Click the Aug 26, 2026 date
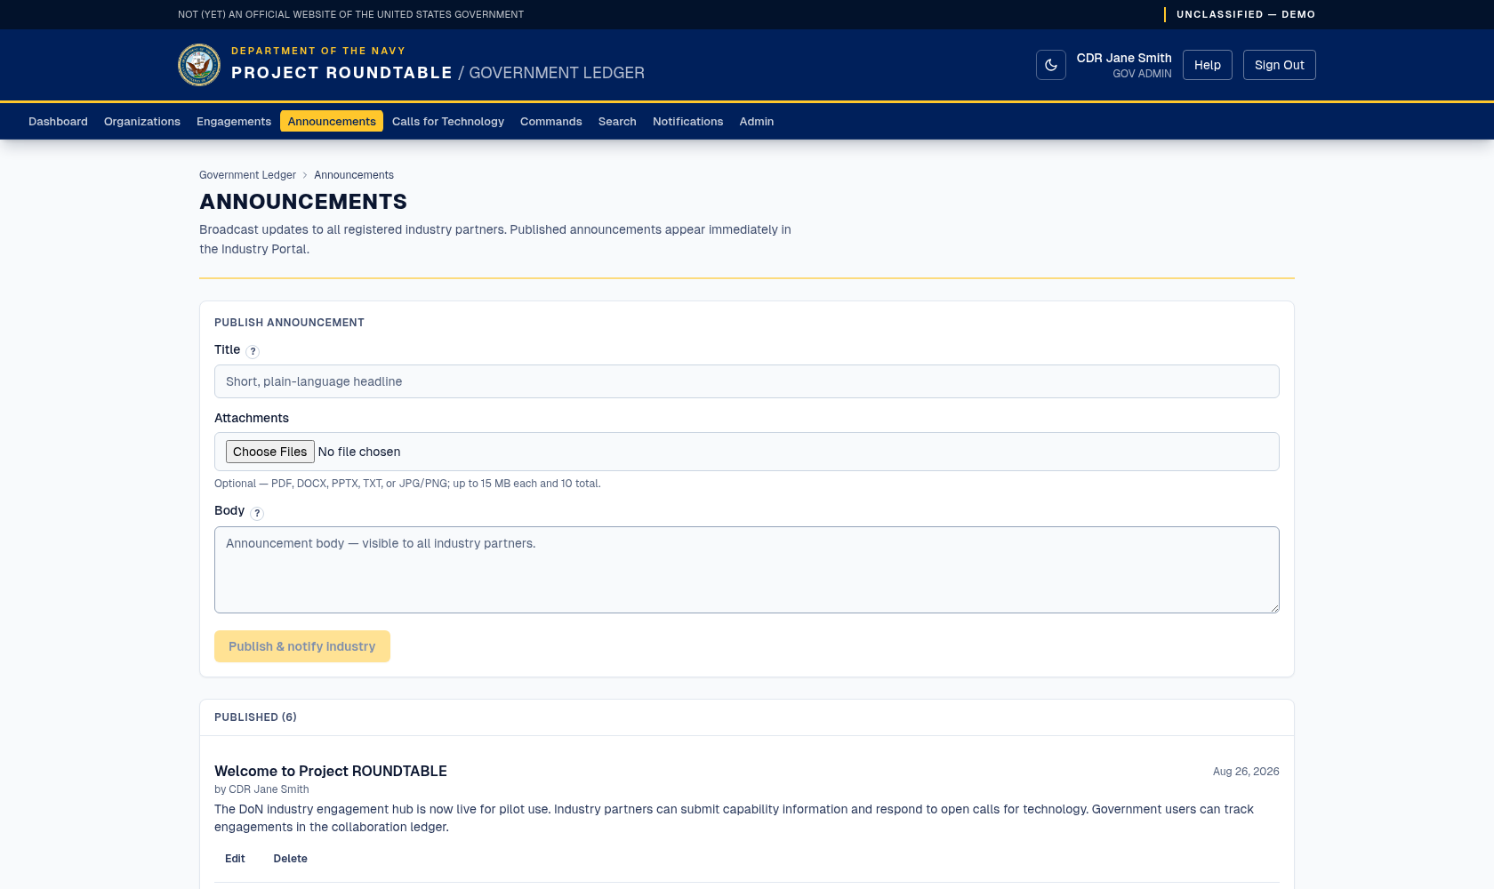Image resolution: width=1494 pixels, height=889 pixels. tap(1246, 772)
